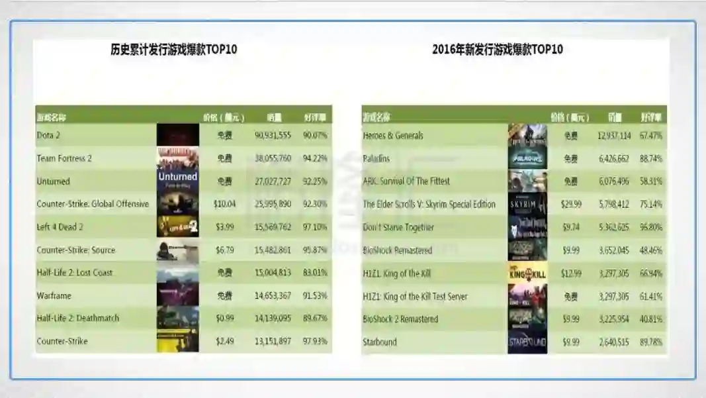The image size is (706, 398).
Task: Click the Paladins rating 88.74%
Action: pos(651,159)
